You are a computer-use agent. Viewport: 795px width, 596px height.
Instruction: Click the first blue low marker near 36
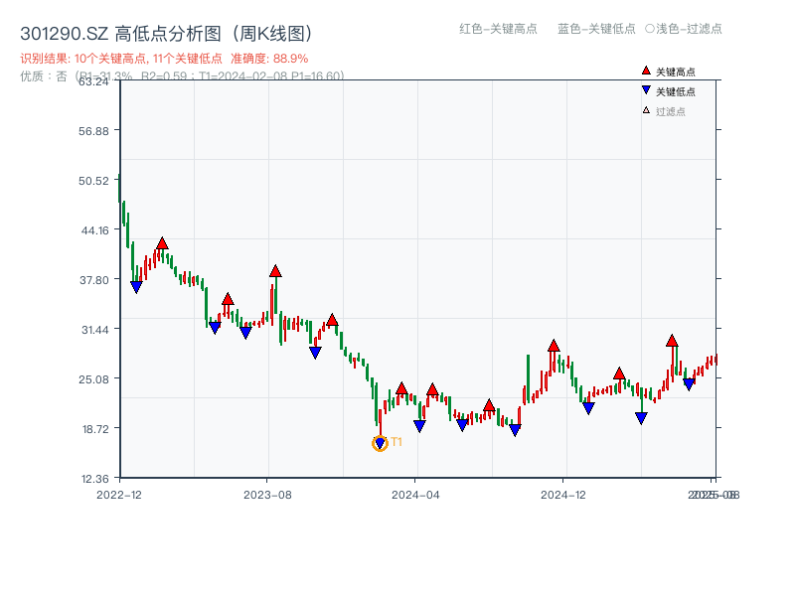pos(136,287)
